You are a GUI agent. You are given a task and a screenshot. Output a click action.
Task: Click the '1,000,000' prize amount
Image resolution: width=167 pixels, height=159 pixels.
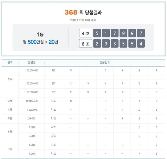point(32,110)
